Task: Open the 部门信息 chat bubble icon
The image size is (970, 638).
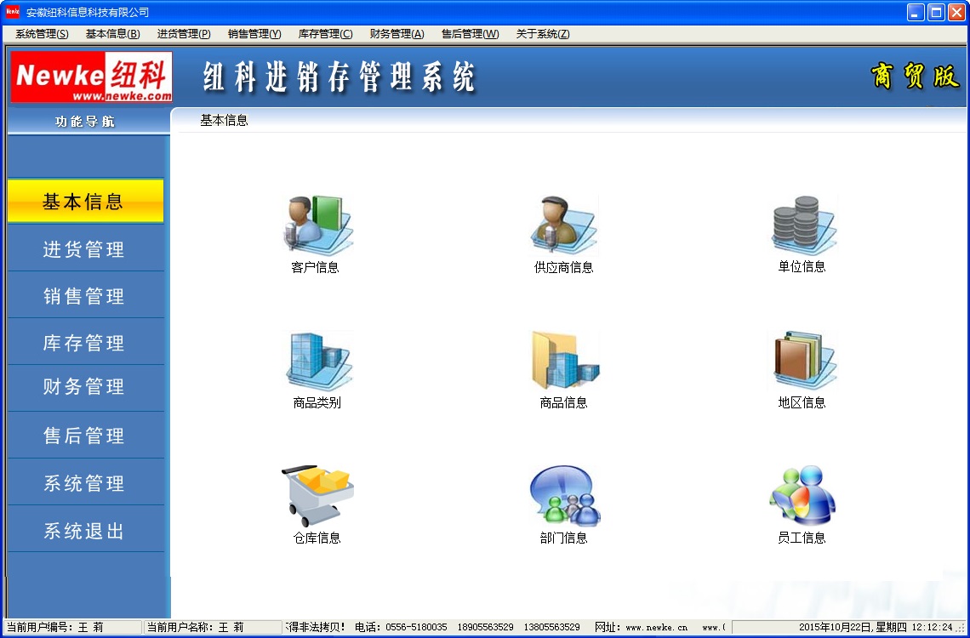Action: click(x=563, y=496)
